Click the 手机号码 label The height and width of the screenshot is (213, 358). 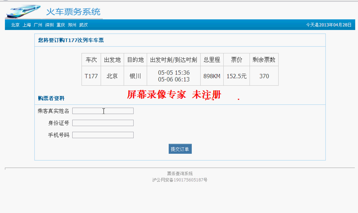pos(59,135)
